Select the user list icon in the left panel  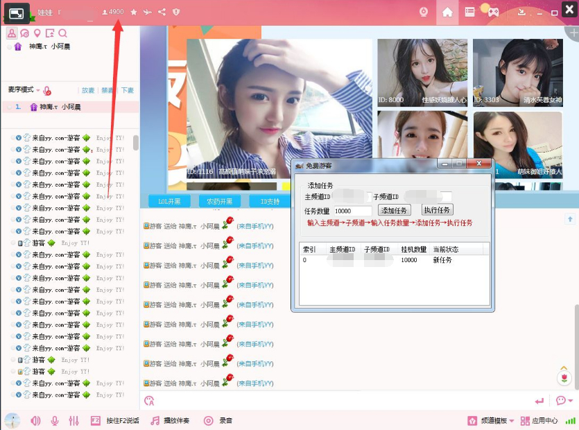coord(12,33)
